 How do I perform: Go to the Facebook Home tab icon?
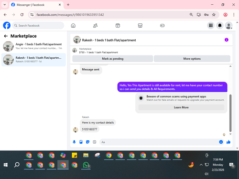coord(73,25)
